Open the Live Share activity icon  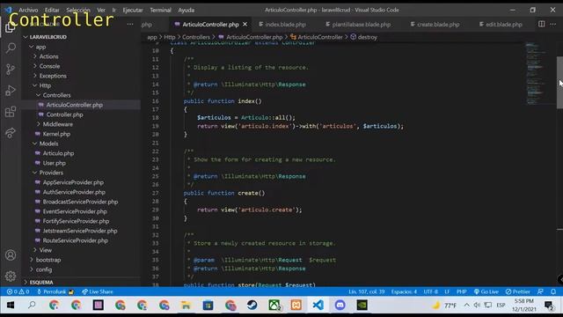11,133
